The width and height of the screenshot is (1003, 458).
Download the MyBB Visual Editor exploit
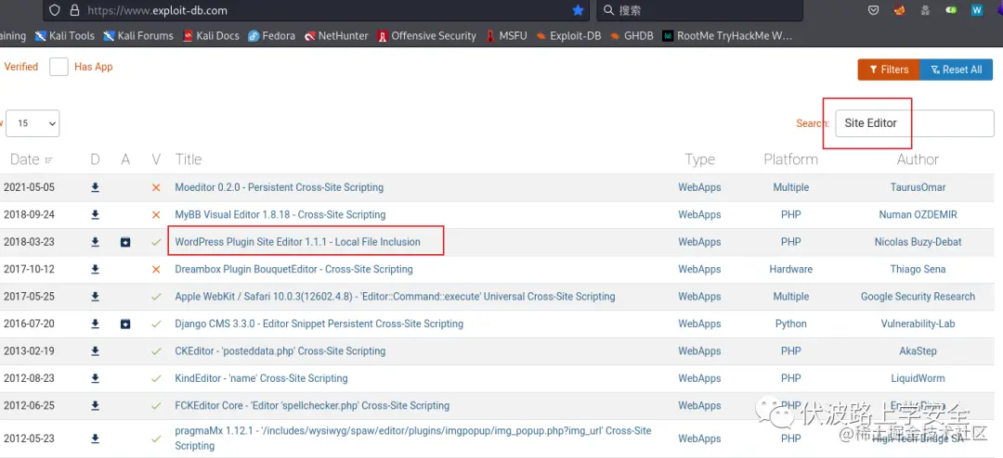[95, 214]
